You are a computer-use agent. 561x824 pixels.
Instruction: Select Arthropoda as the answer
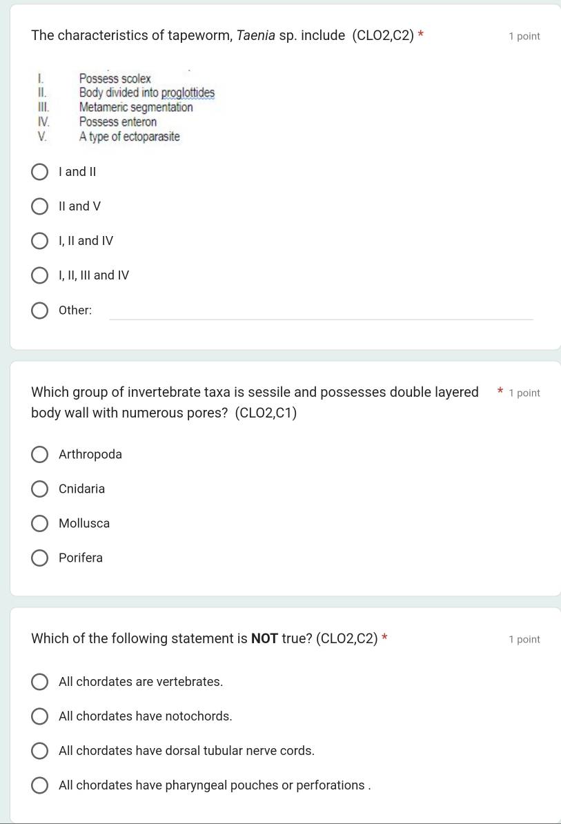tap(40, 454)
